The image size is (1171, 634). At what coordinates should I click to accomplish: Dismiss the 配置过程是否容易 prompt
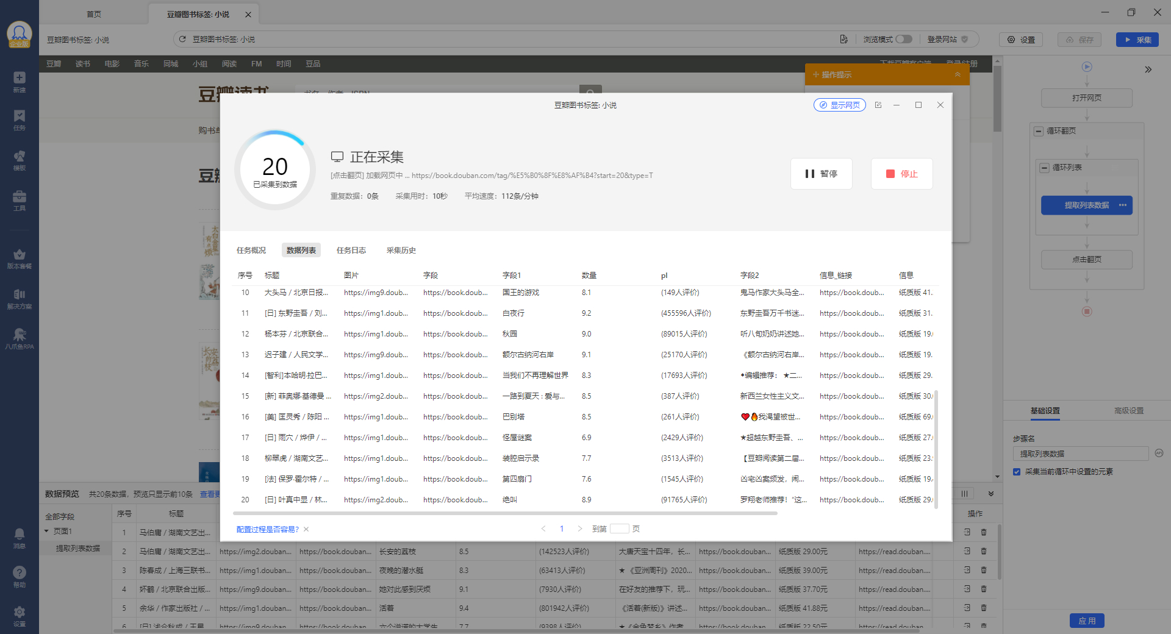tap(306, 529)
